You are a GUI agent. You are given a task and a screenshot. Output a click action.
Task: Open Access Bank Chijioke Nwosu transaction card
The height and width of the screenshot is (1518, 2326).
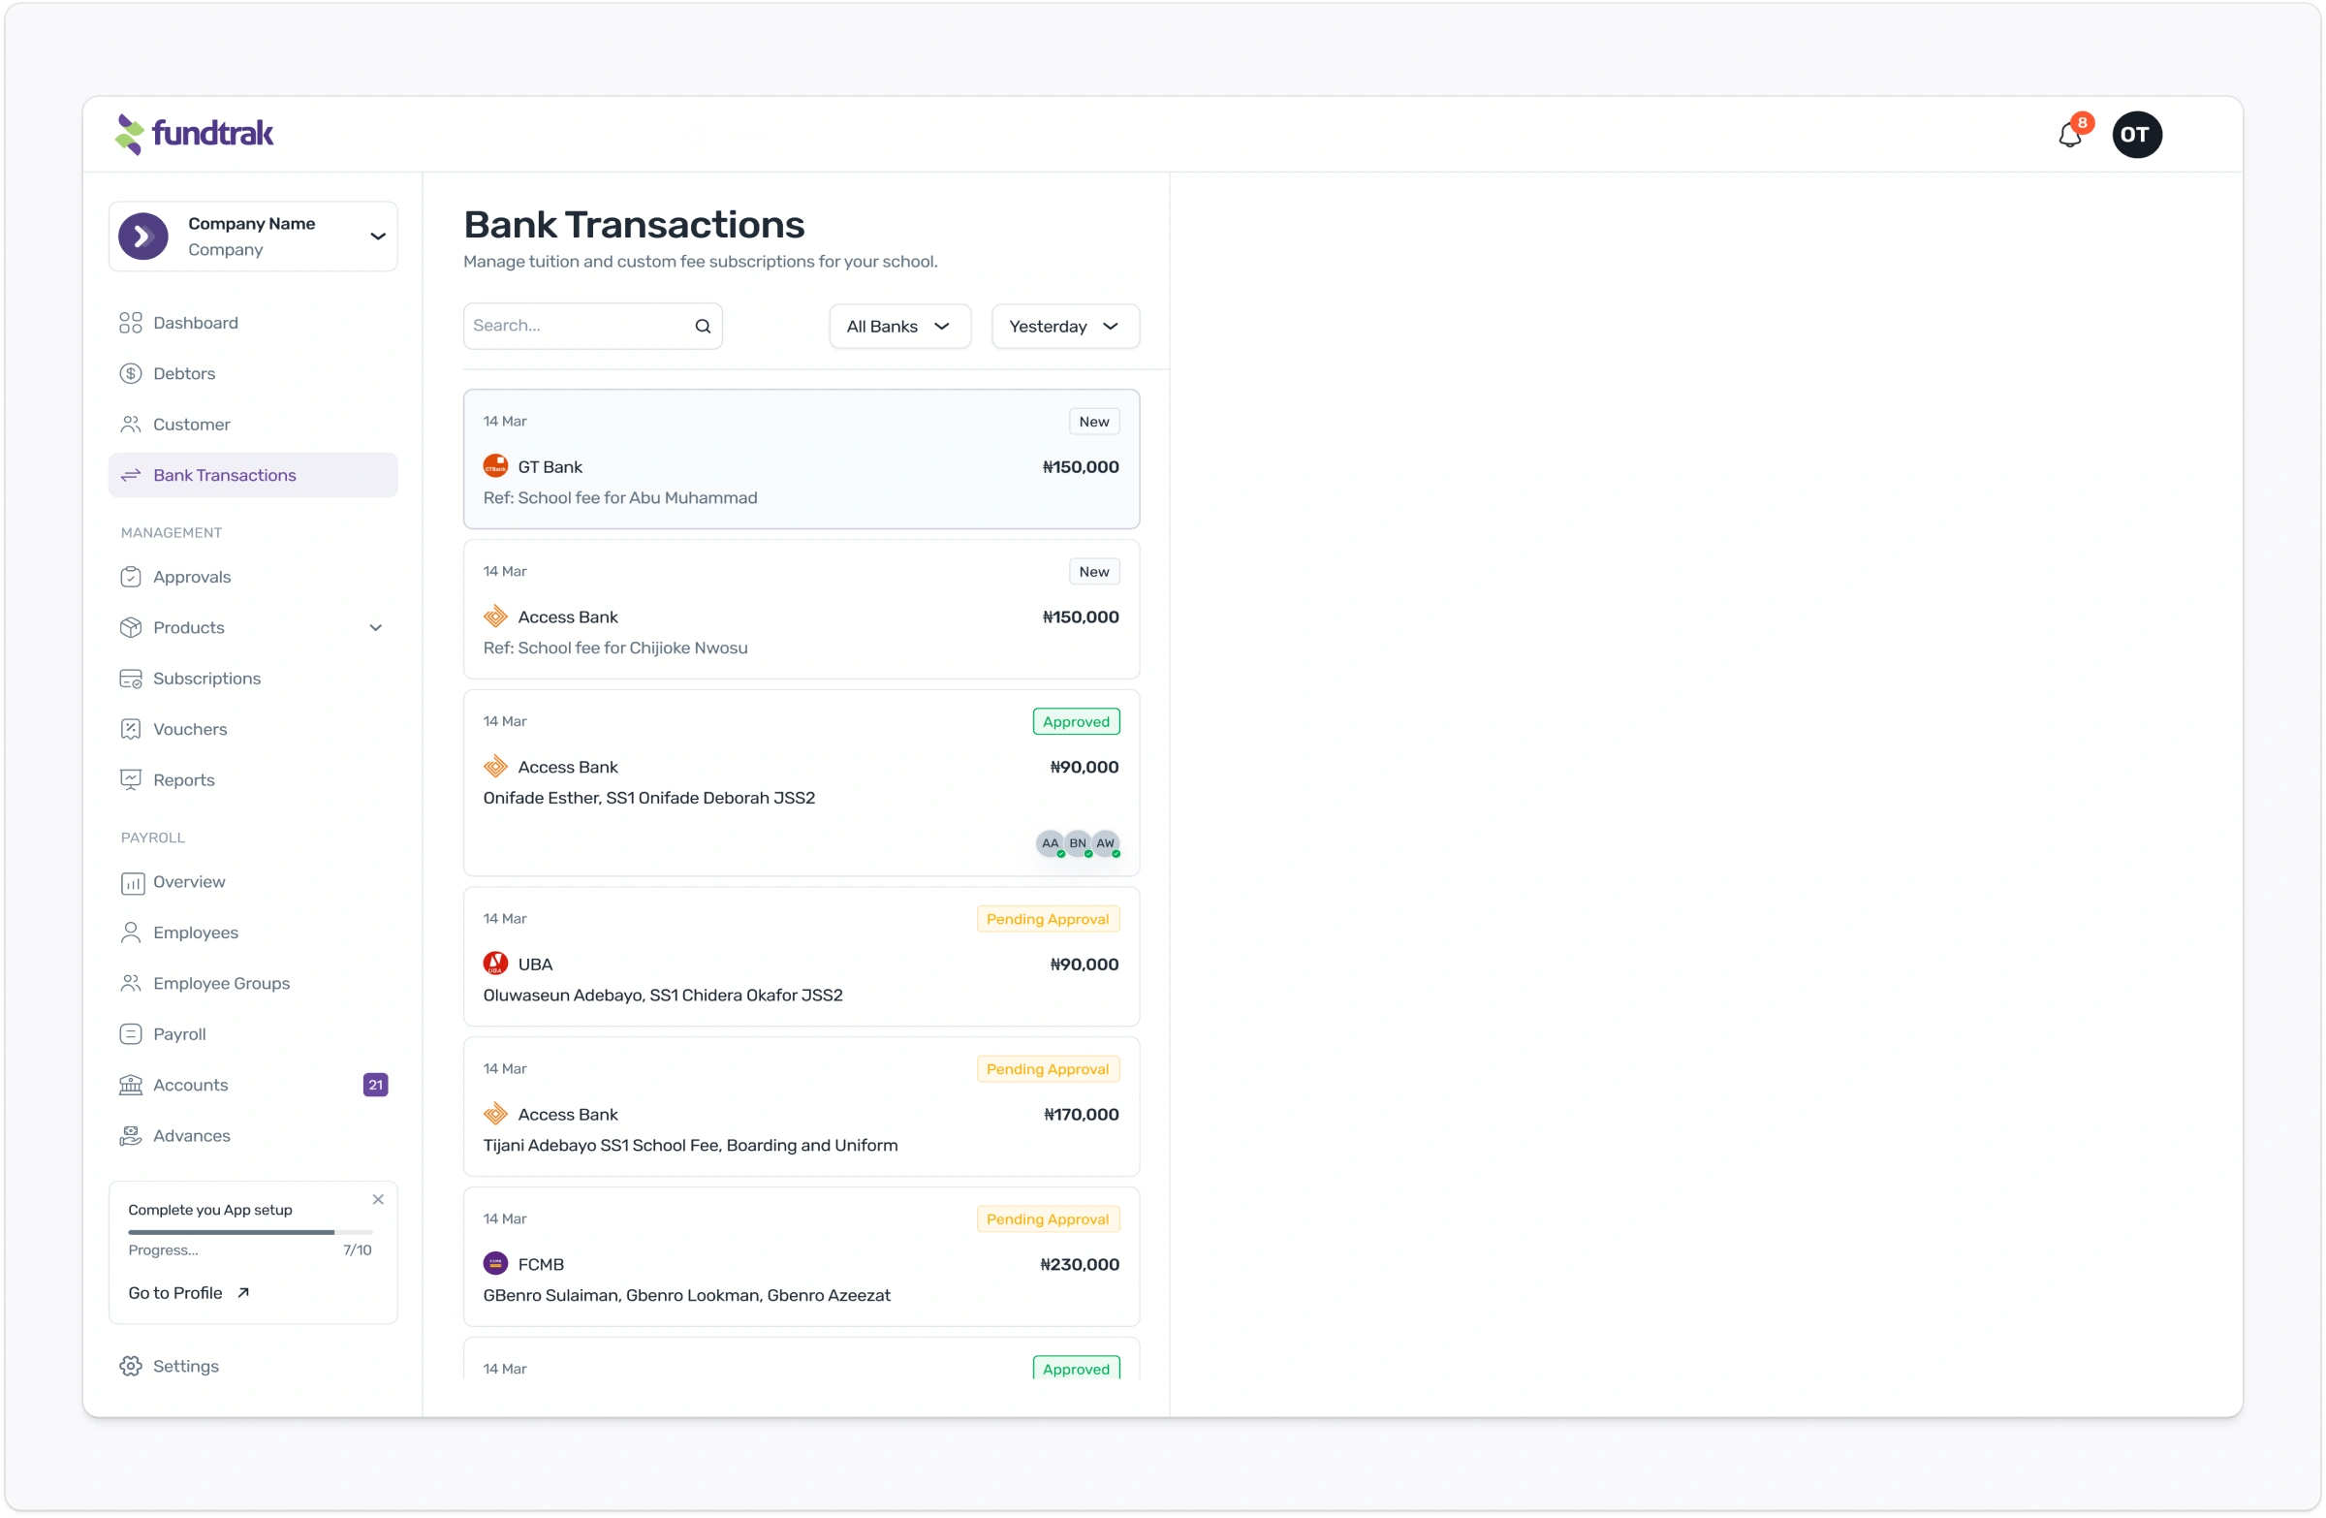click(x=802, y=610)
